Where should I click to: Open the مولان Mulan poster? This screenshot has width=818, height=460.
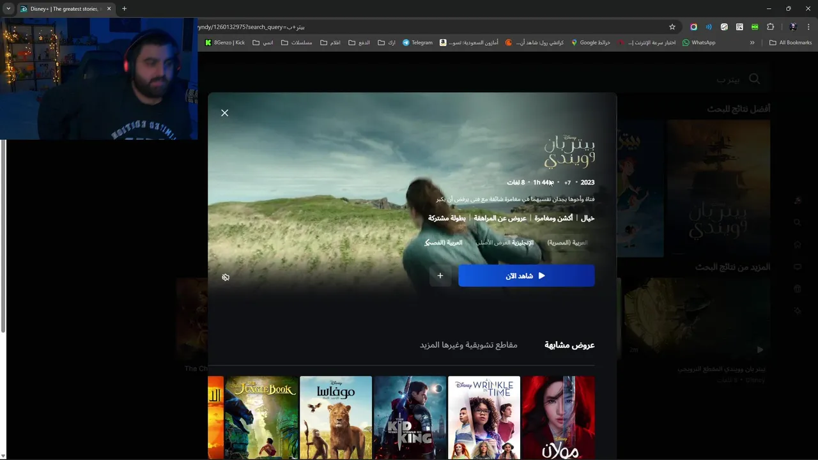558,417
